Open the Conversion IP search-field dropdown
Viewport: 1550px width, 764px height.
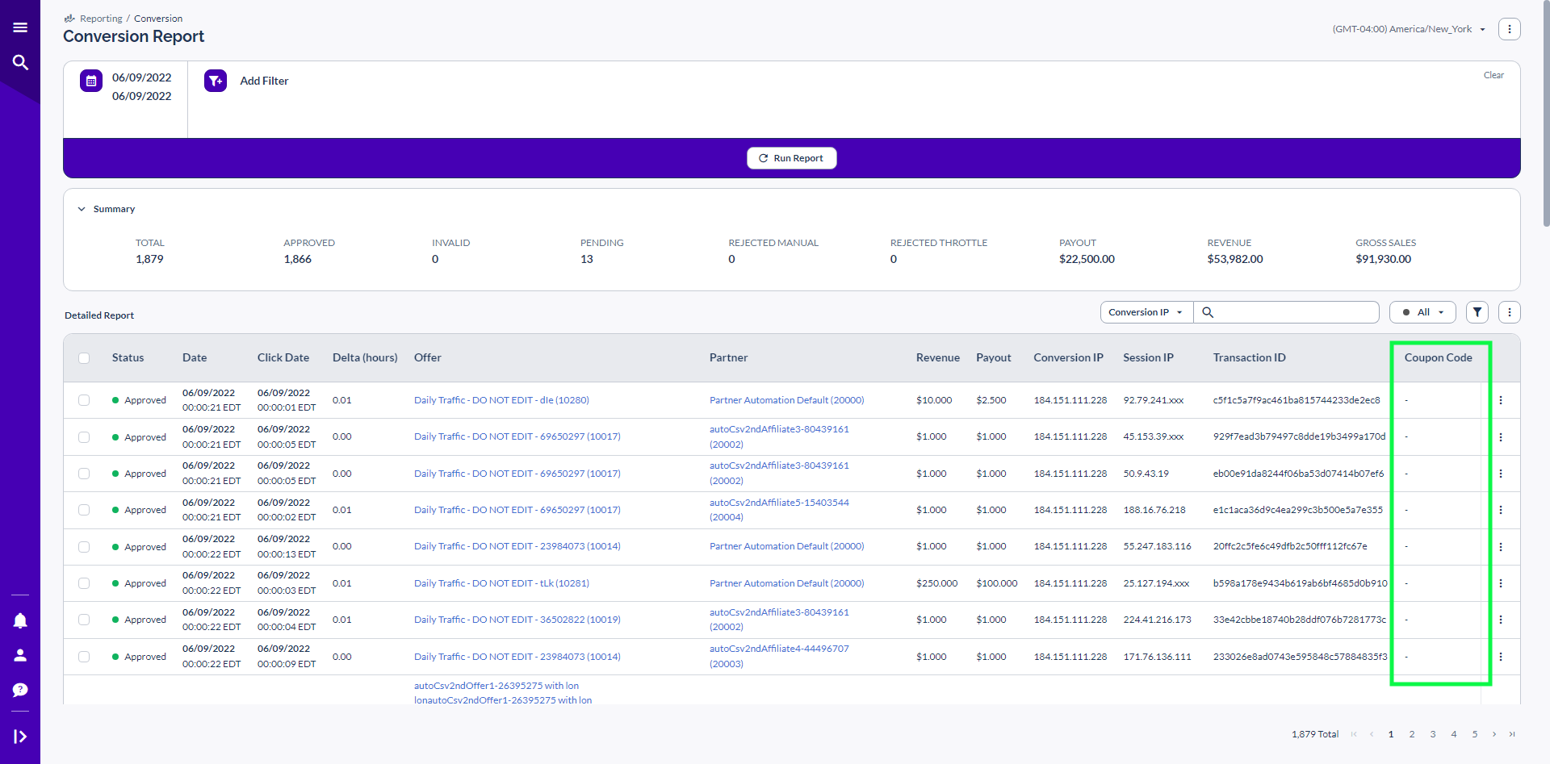1146,312
